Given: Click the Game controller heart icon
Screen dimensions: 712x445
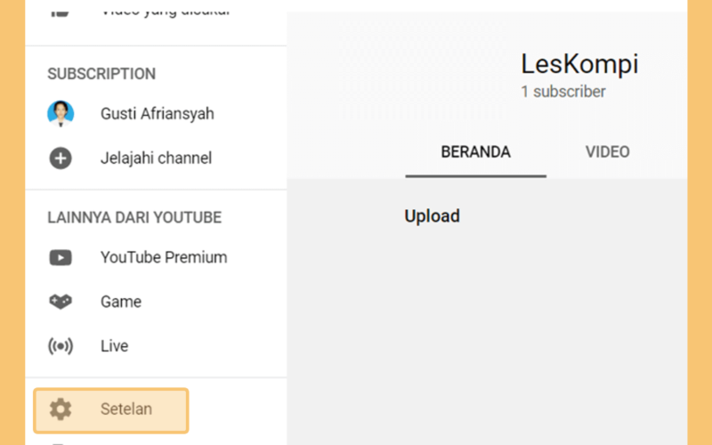Looking at the screenshot, I should [61, 302].
